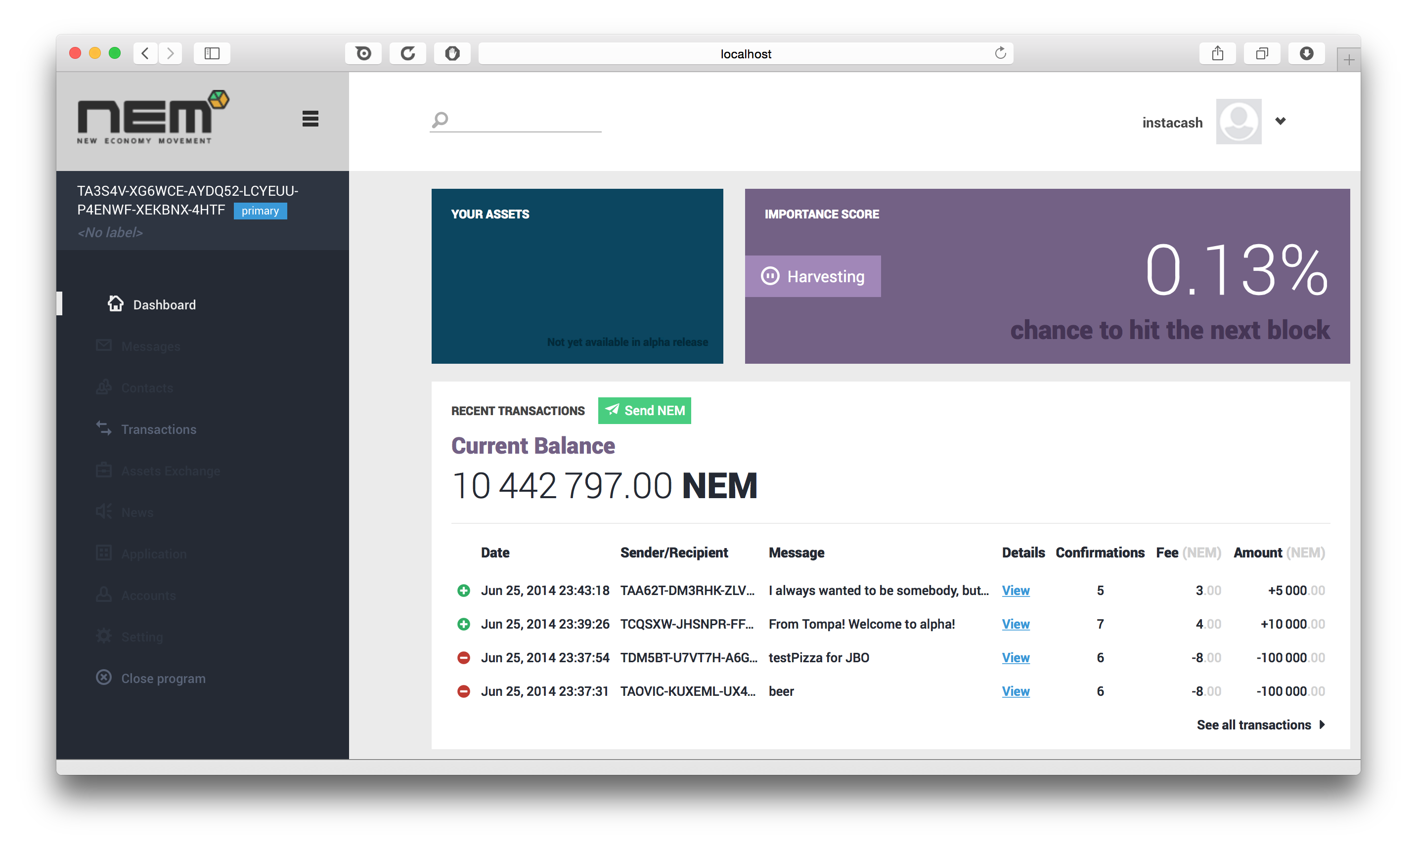Click the toolbar reload arrow button

[408, 53]
